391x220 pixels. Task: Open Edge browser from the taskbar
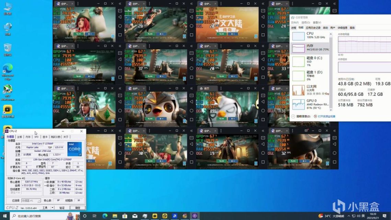pyautogui.click(x=105, y=216)
